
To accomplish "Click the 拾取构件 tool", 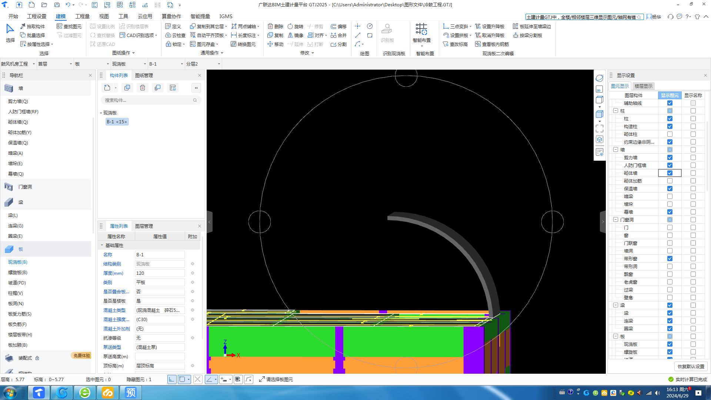I will [x=33, y=26].
